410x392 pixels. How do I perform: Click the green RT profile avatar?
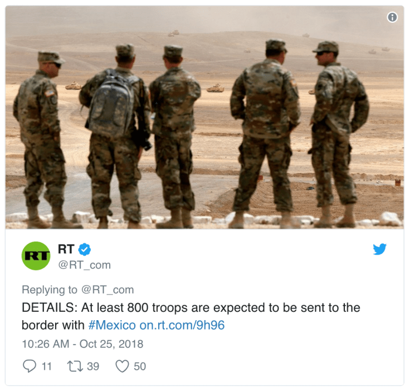tap(36, 256)
